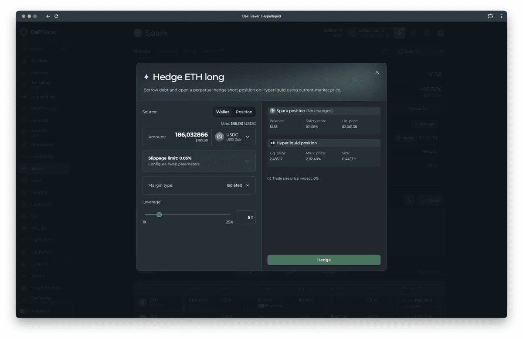This screenshot has width=523, height=339.
Task: Click the Spark Liq. price value $2,061.38
Action: click(350, 127)
